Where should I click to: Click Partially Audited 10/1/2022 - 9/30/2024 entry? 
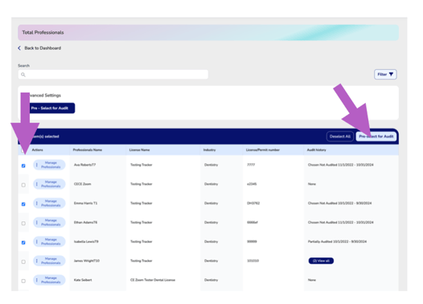click(x=337, y=241)
